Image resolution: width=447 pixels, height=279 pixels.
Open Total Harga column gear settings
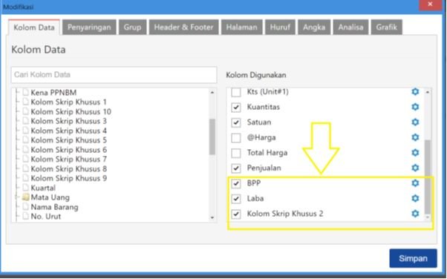click(x=415, y=153)
